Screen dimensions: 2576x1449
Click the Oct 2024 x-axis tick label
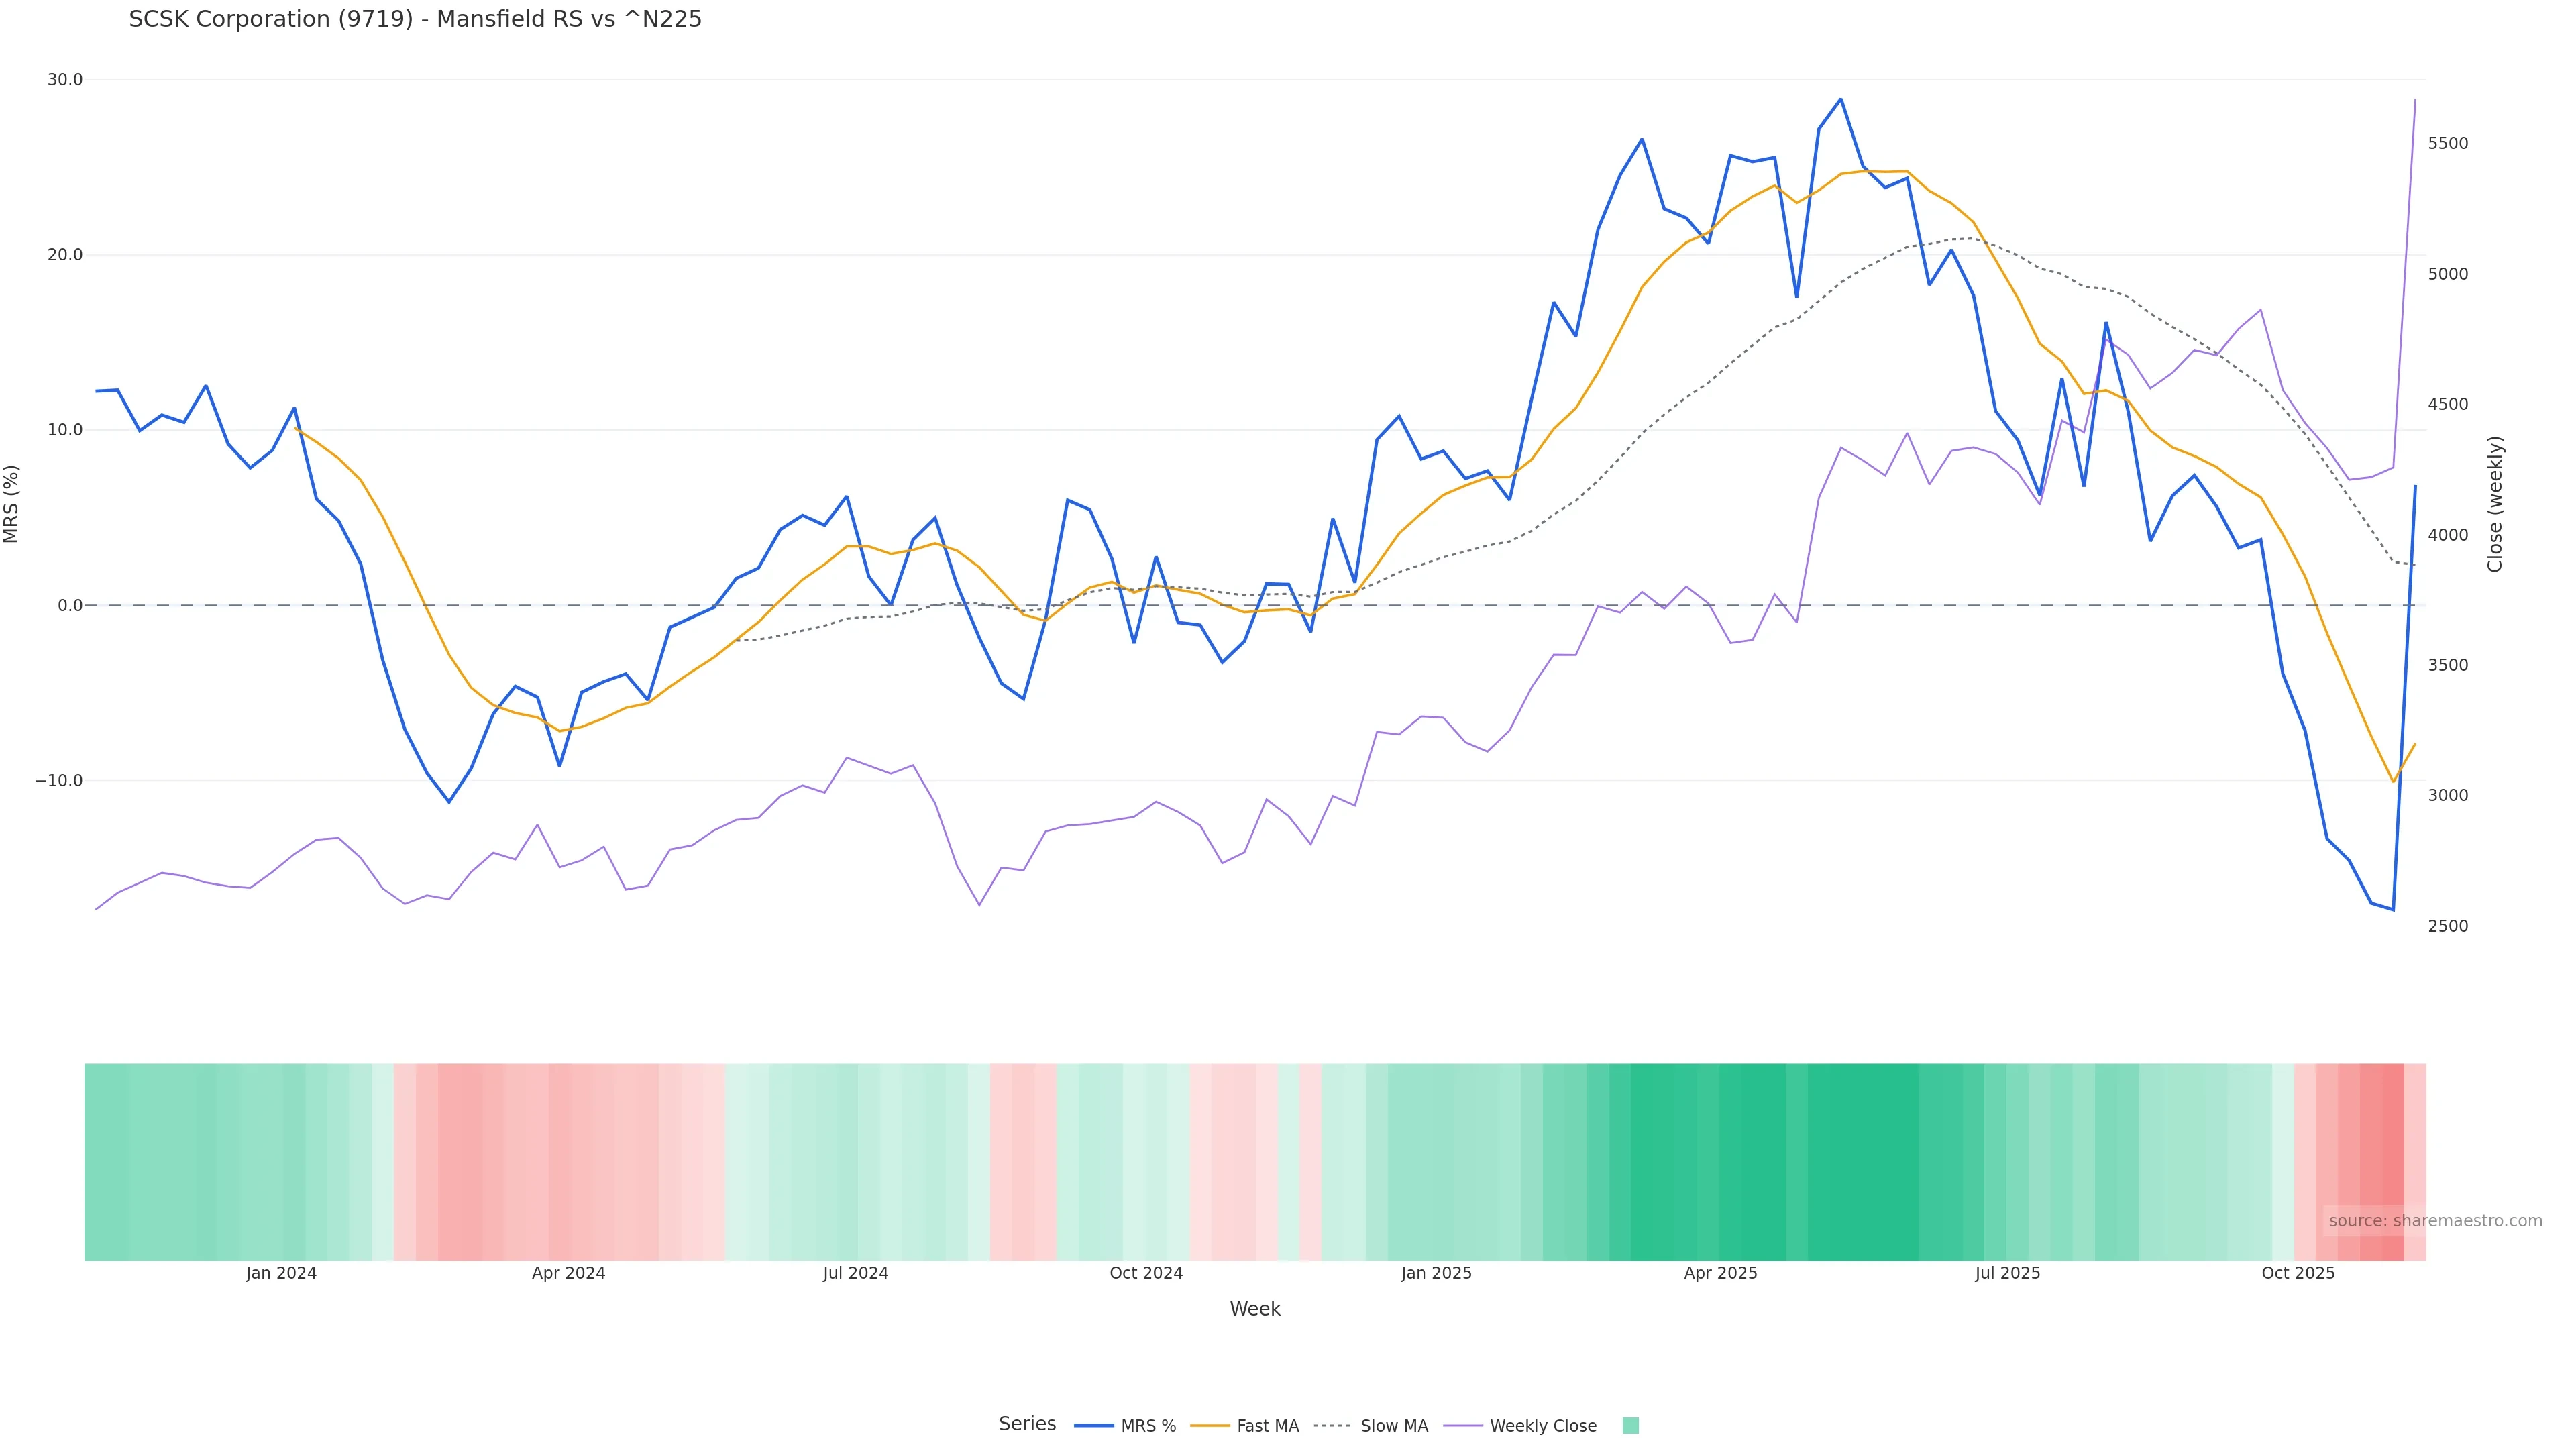pos(1146,1274)
